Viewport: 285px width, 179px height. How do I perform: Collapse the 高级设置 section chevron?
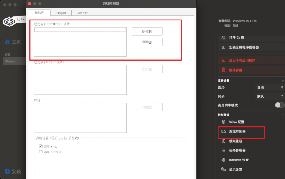(283, 81)
